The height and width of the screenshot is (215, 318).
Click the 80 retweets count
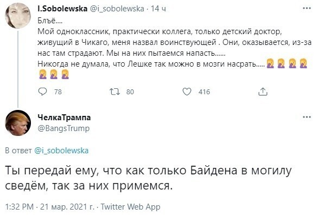coord(130,92)
